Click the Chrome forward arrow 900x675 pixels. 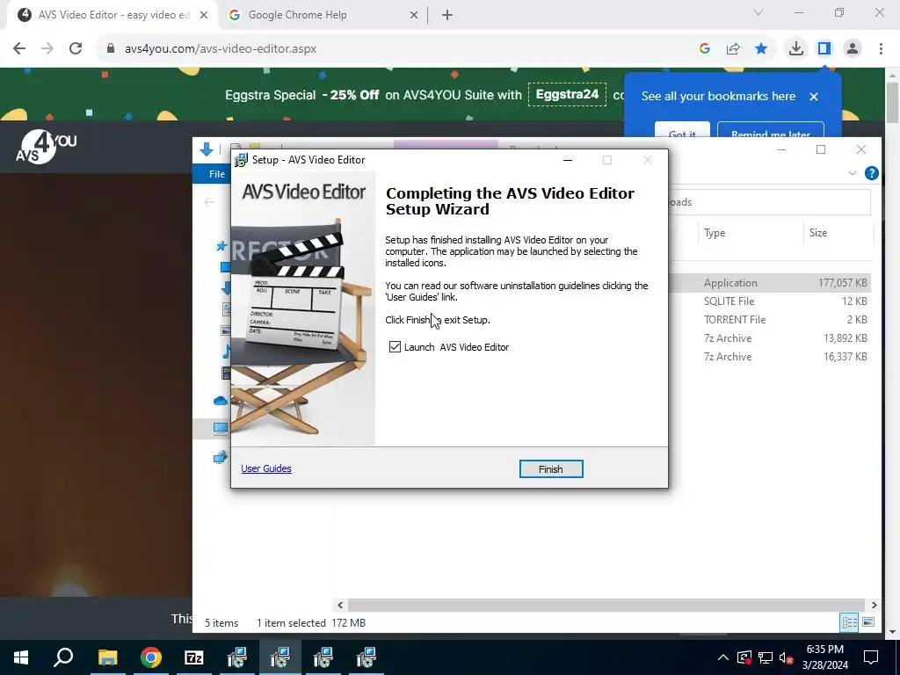[47, 49]
